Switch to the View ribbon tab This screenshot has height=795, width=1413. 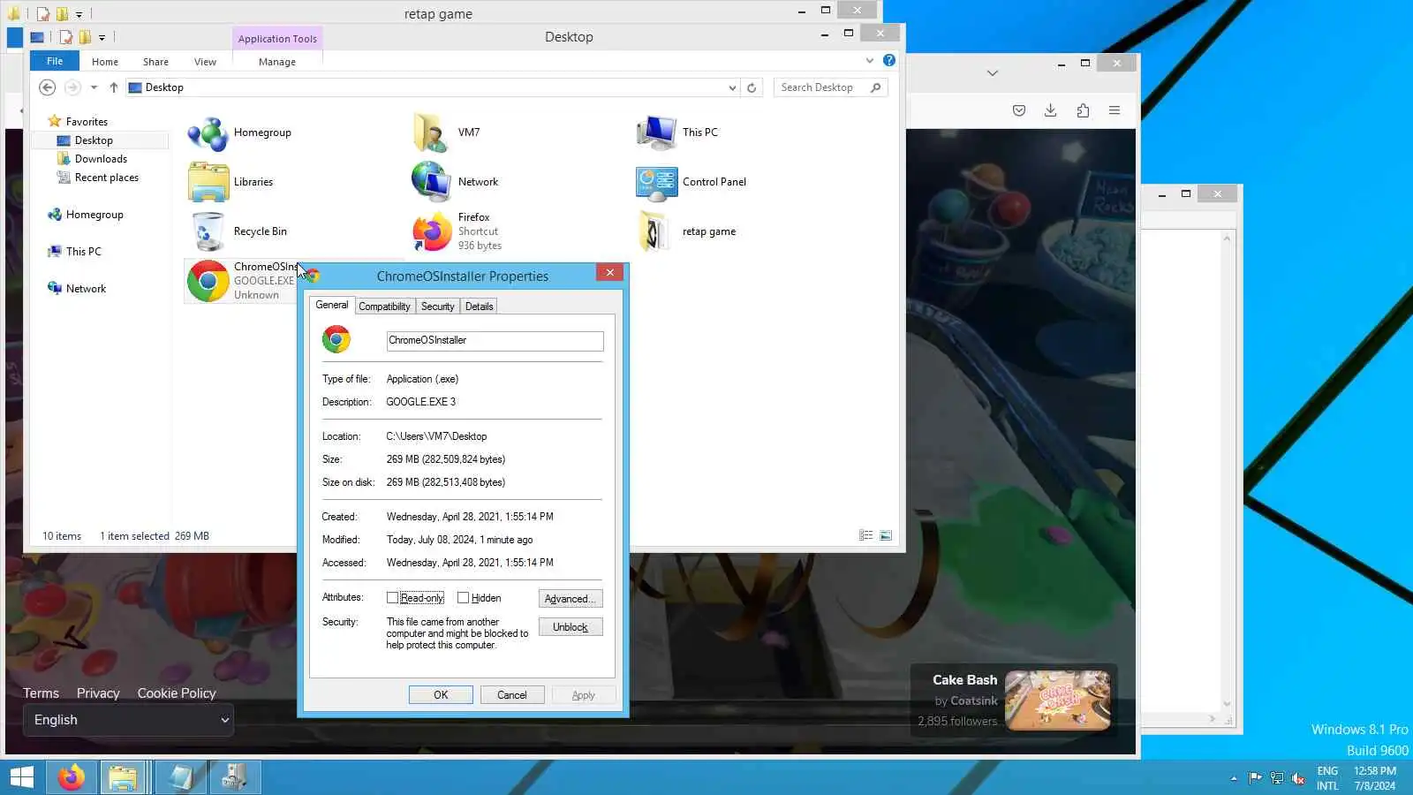coord(205,62)
